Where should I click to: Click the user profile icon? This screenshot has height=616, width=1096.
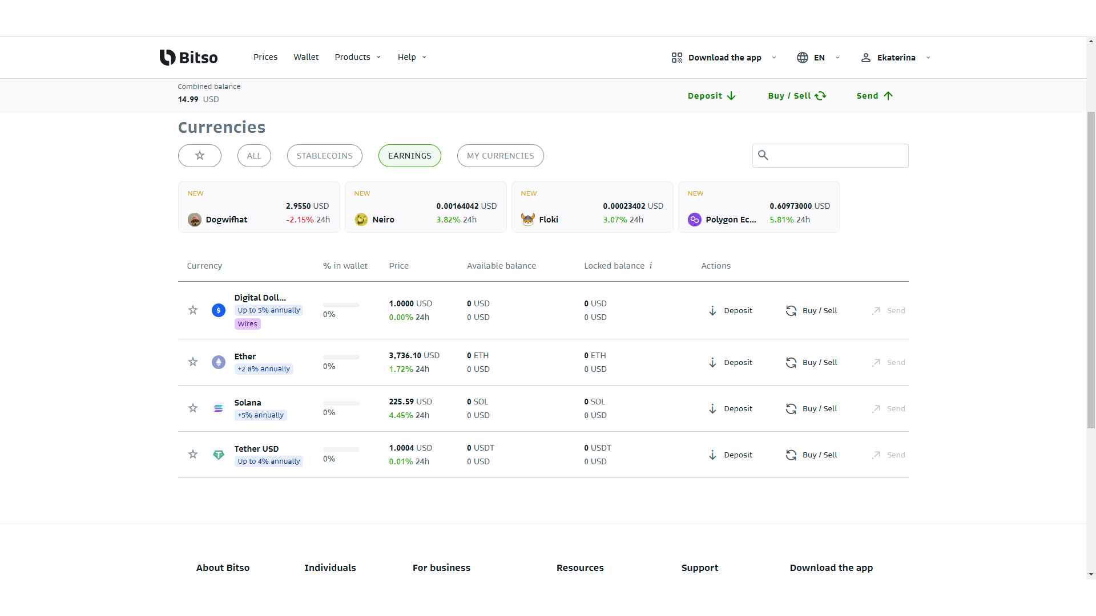tap(866, 58)
